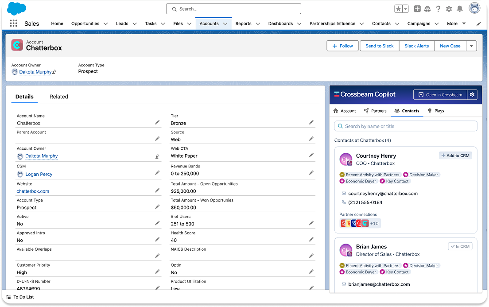Expand the Files nav dropdown chevron

coord(189,24)
